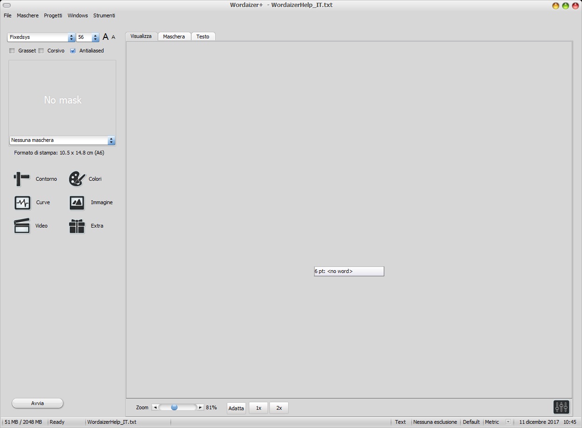Open the Extra gift box icon
Image resolution: width=582 pixels, height=428 pixels.
[77, 226]
